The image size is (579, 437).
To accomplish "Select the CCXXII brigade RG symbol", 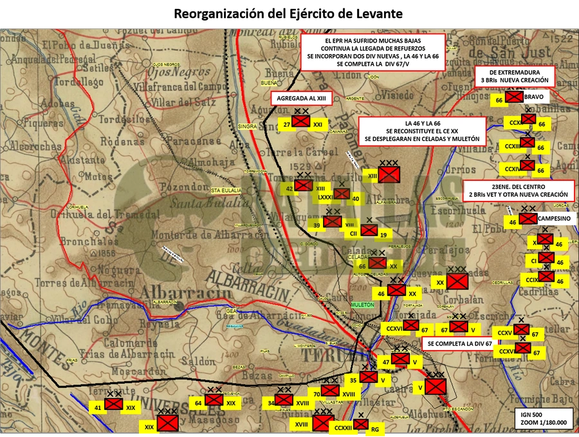I will click(360, 424).
